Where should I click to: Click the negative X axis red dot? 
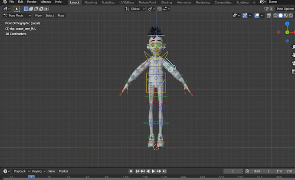coord(279,33)
